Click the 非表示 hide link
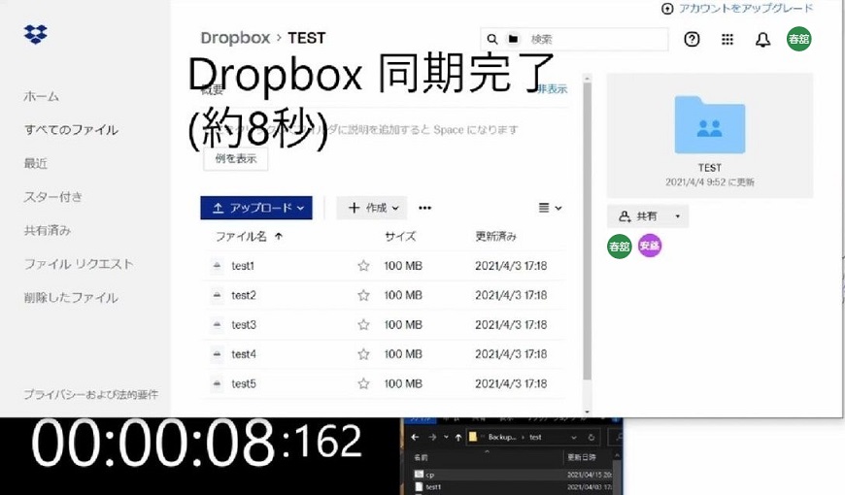845x495 pixels. (553, 89)
